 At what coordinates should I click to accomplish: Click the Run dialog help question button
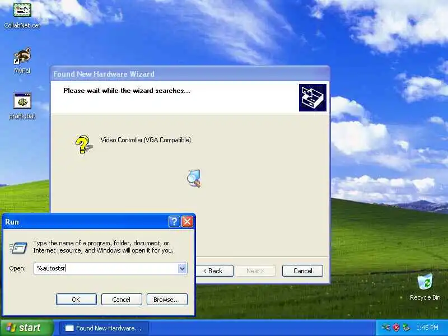click(x=174, y=221)
